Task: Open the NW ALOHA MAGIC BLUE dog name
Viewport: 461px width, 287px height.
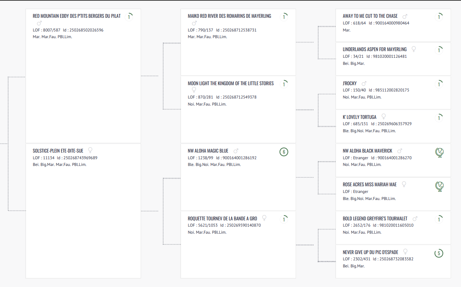Action: coord(208,151)
